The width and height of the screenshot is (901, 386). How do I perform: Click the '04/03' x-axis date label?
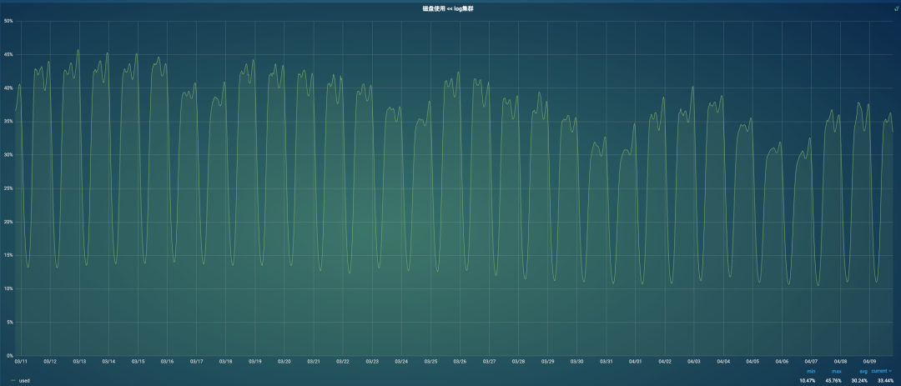pos(694,361)
